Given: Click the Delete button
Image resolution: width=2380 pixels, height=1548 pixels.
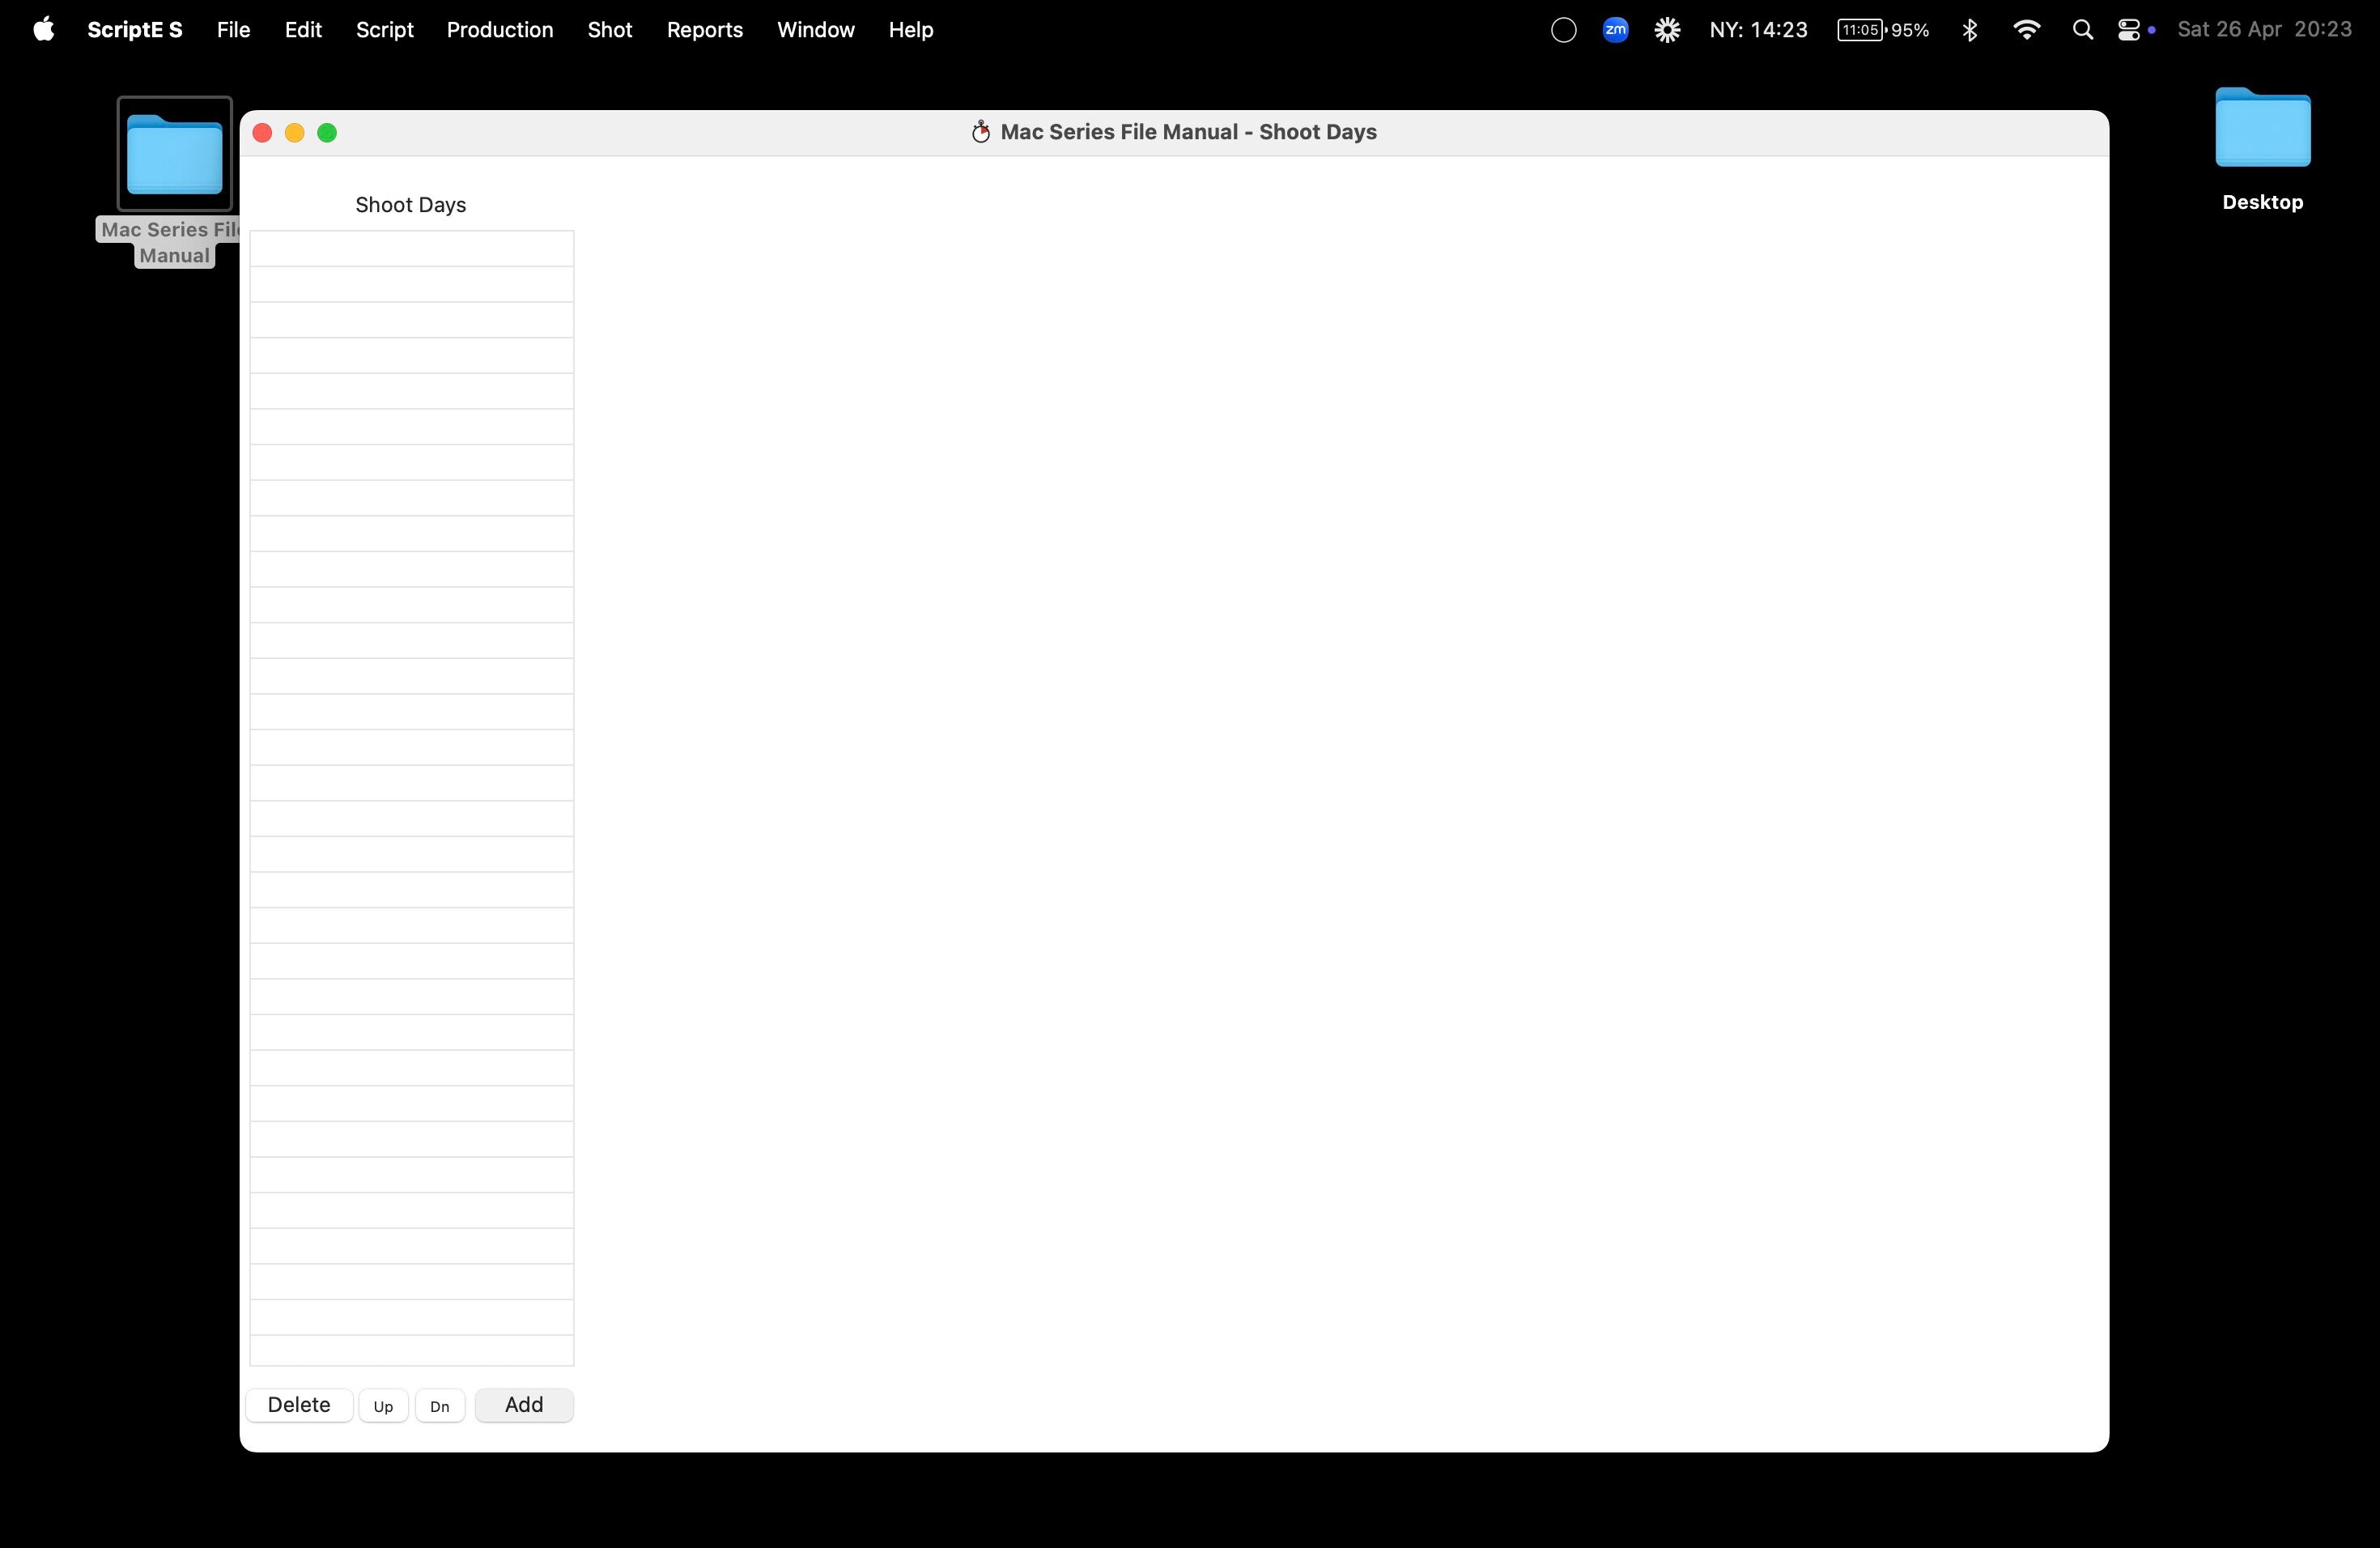Looking at the screenshot, I should tap(299, 1404).
